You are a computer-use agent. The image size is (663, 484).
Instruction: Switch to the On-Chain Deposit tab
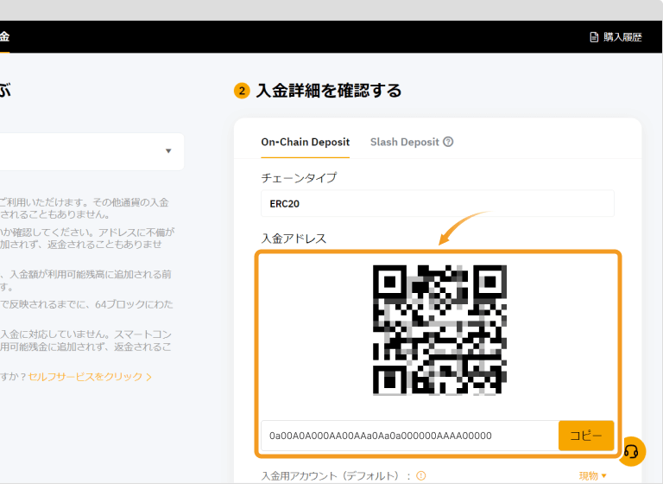(x=306, y=143)
